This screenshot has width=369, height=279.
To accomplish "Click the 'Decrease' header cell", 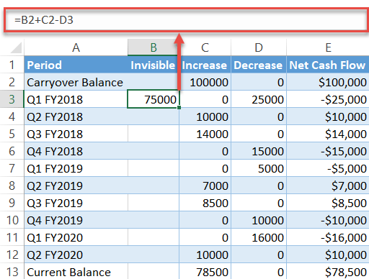I will point(259,65).
